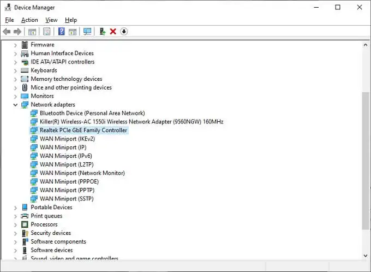Collapse the Network adapters node
Screen dimensions: 371x272
coord(15,105)
